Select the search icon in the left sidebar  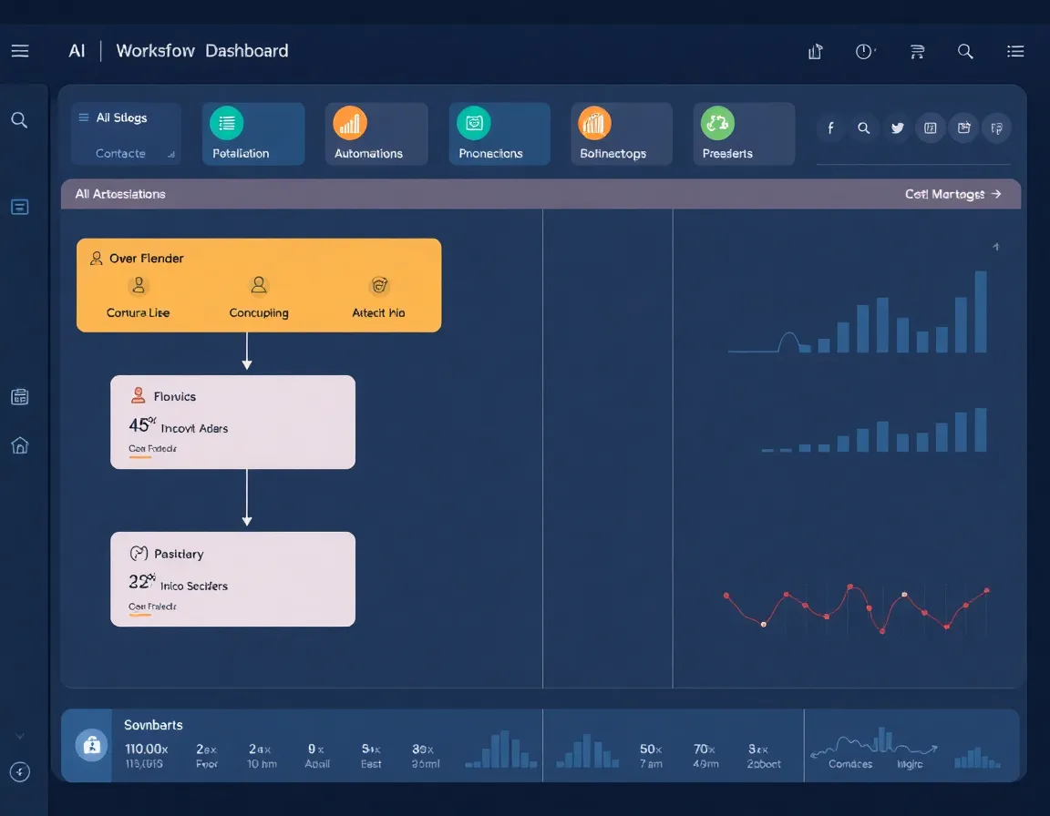click(20, 119)
